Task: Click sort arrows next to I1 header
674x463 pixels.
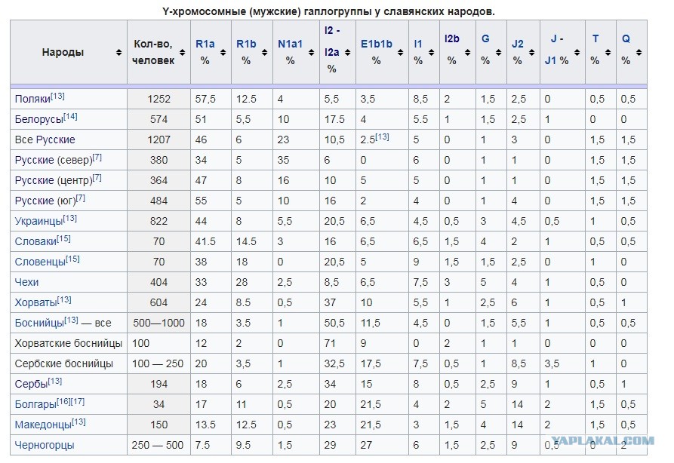Action: coord(431,52)
